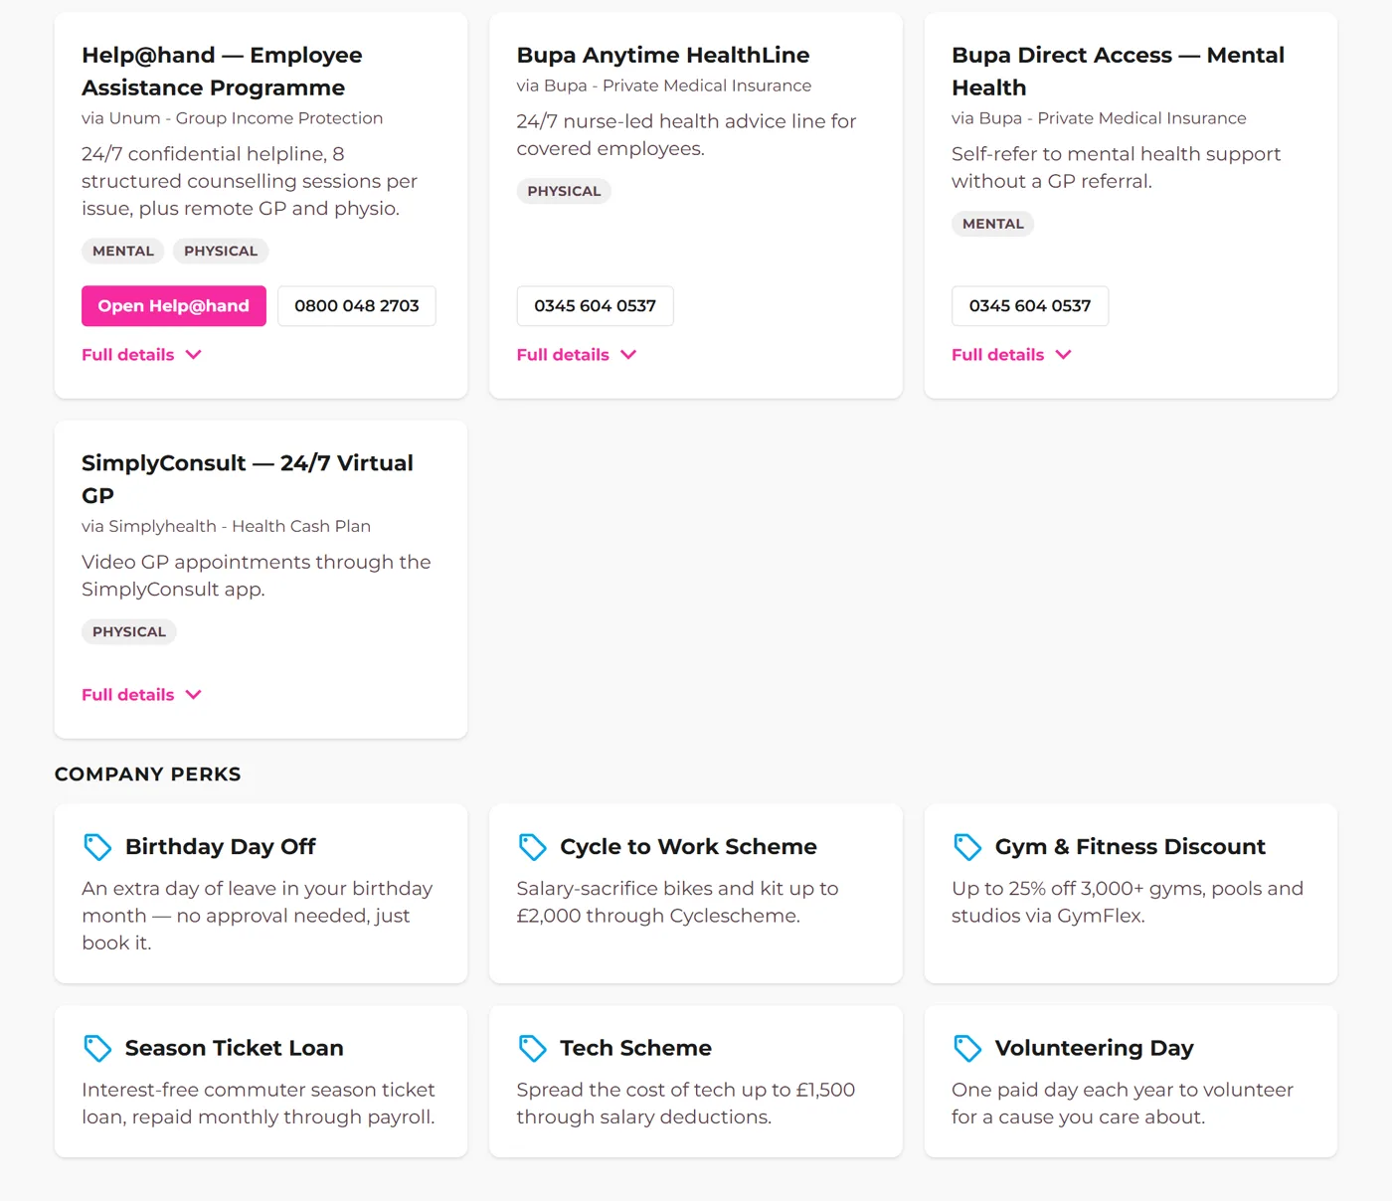Screen dimensions: 1392x1201
Task: Click the PHYSICAL tag on SimplyConsult card
Action: 129,632
